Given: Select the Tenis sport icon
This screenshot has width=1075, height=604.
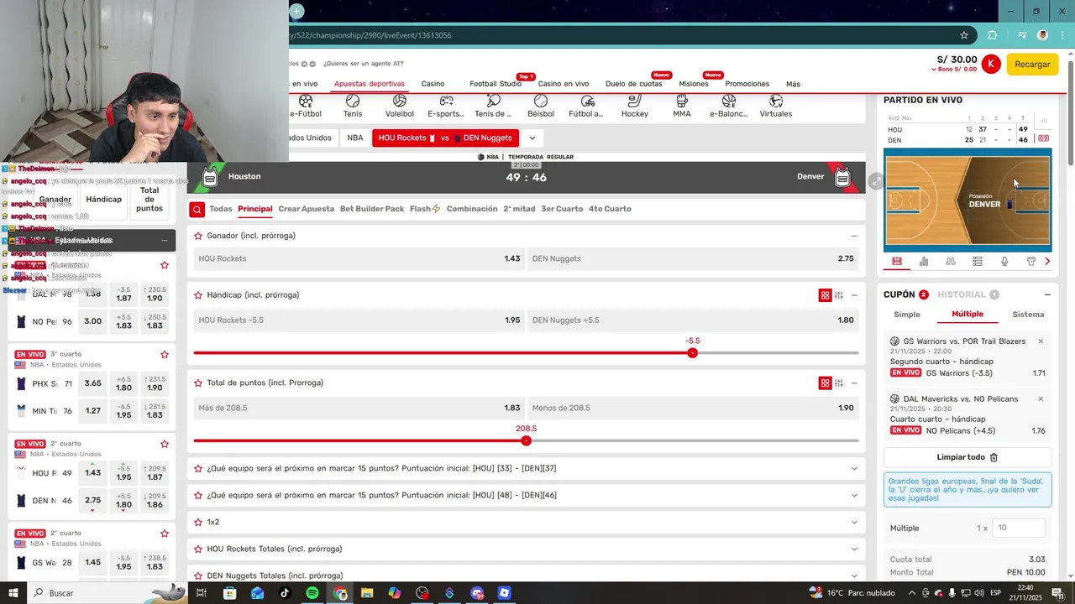Looking at the screenshot, I should tap(353, 101).
